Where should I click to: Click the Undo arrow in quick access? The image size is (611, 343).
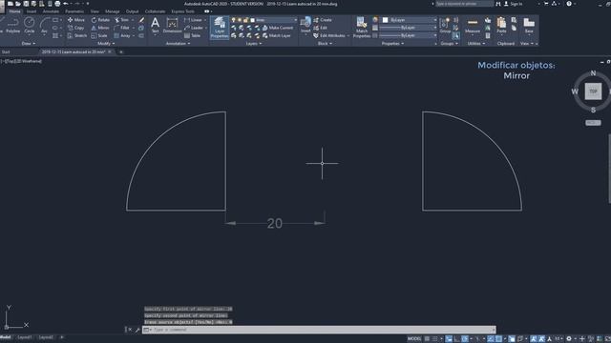point(66,4)
